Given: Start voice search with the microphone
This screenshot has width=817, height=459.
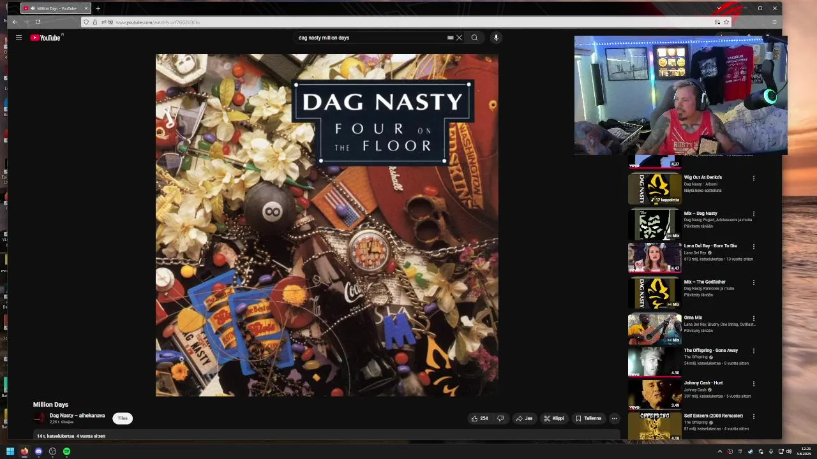Looking at the screenshot, I should pyautogui.click(x=496, y=38).
